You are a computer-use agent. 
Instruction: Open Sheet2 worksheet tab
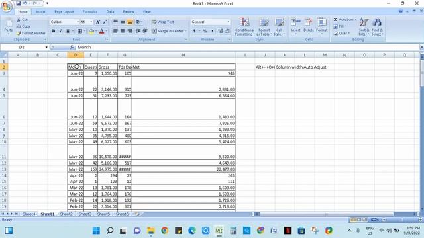(x=66, y=214)
